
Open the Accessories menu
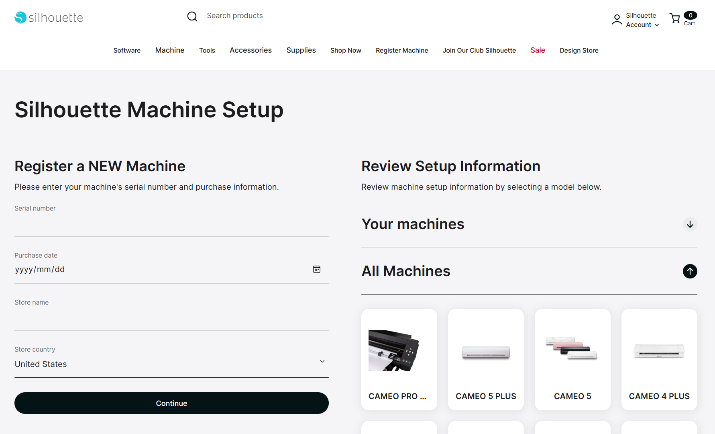point(251,50)
